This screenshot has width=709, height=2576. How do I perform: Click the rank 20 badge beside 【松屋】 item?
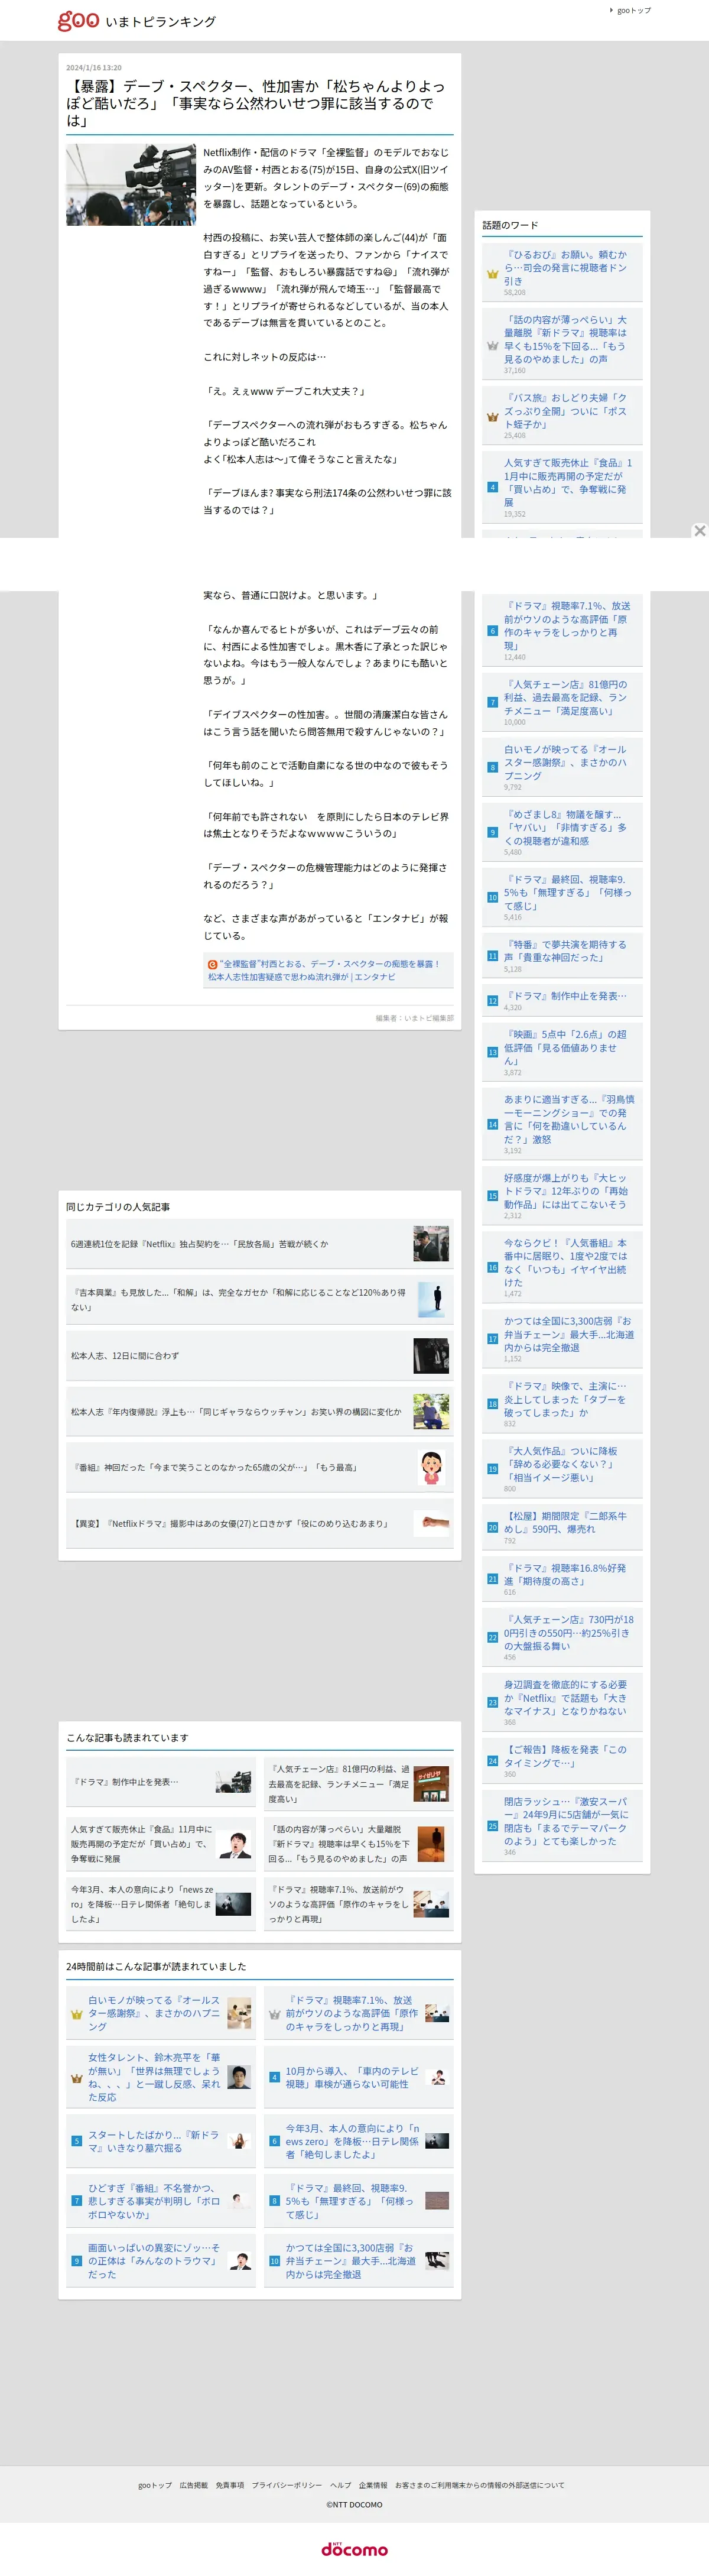(492, 1528)
